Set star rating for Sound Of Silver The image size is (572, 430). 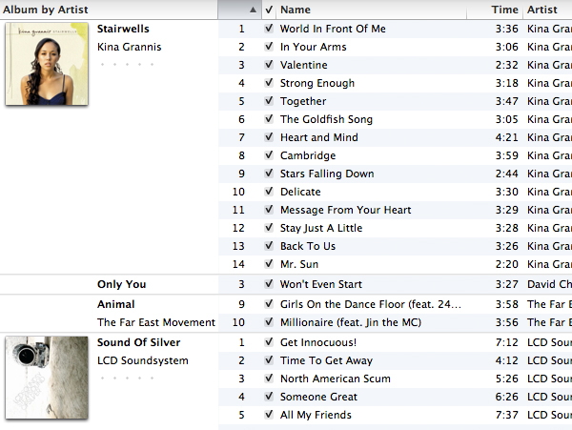[128, 379]
